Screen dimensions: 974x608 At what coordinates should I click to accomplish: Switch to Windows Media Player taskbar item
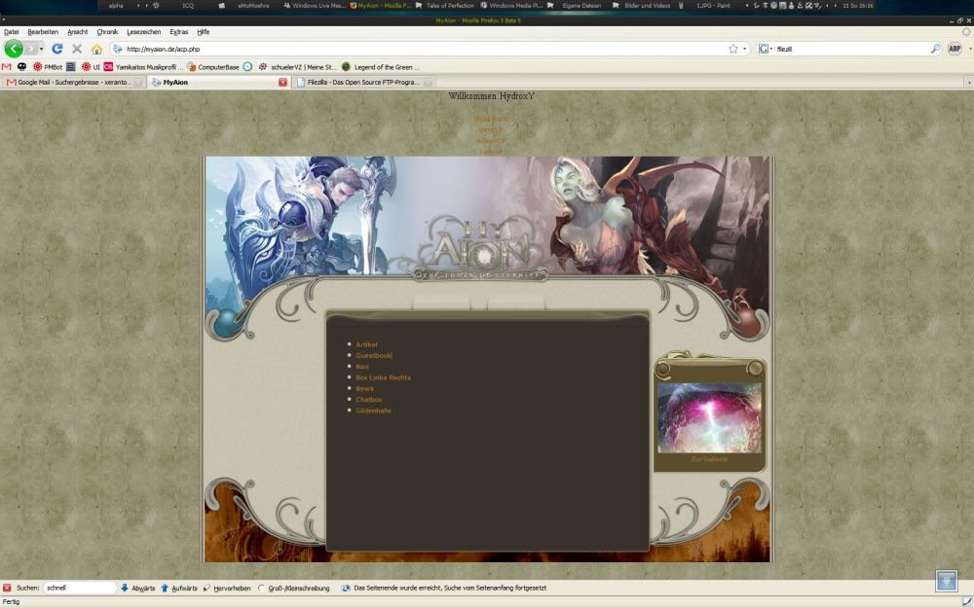pyautogui.click(x=512, y=5)
